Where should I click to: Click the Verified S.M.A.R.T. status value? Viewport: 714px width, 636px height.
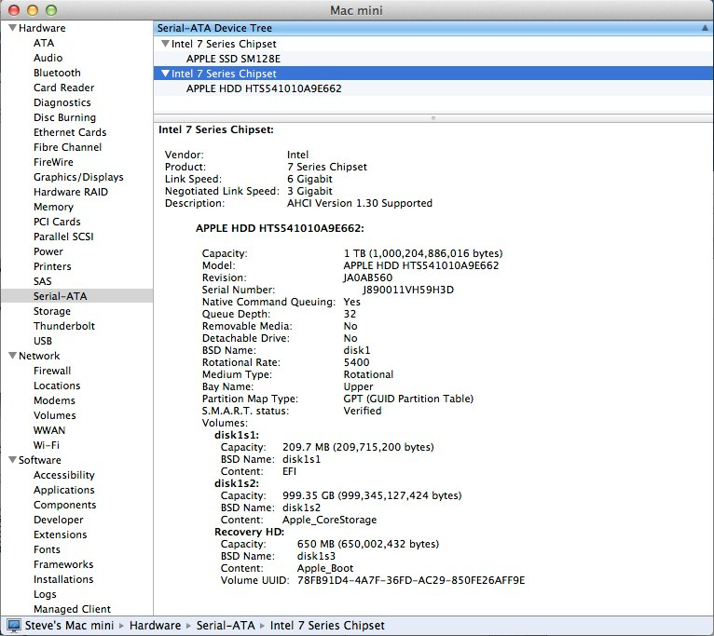coord(363,411)
